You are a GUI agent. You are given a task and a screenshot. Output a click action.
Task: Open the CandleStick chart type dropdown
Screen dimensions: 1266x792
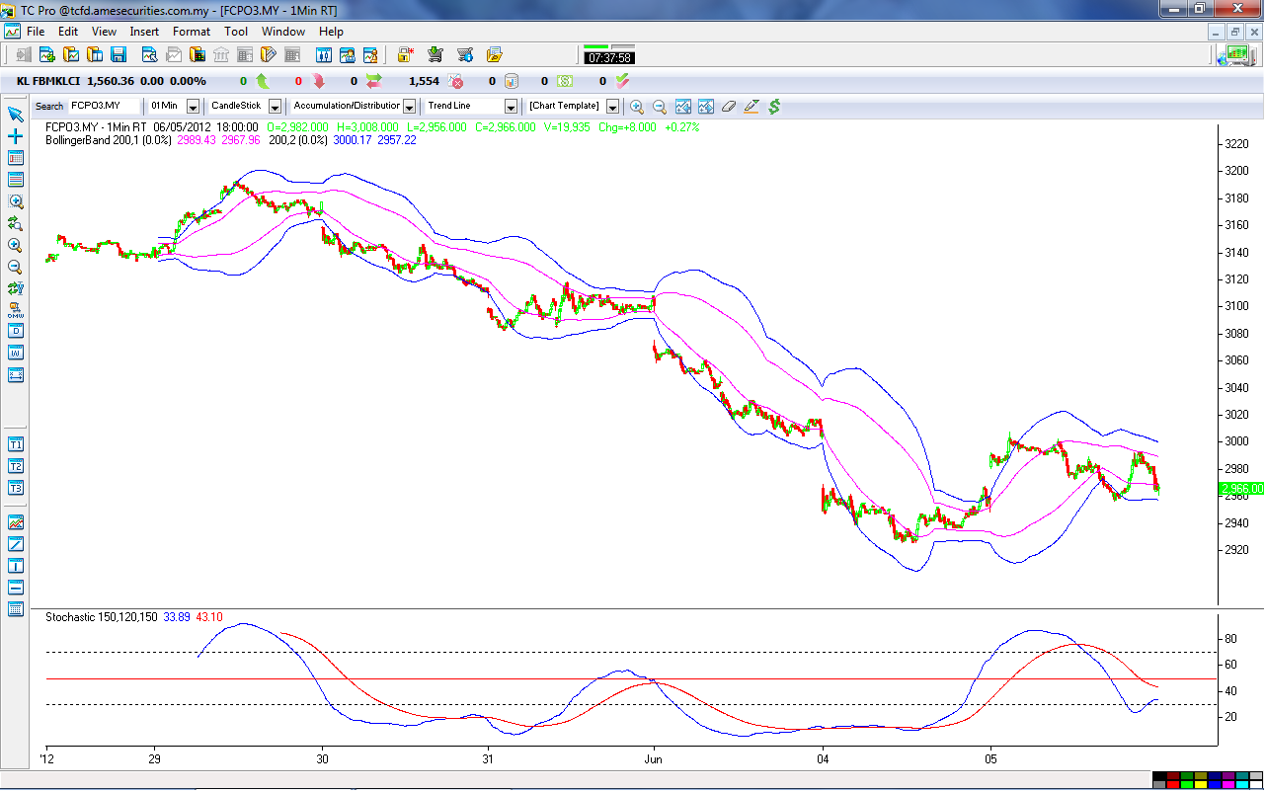point(274,106)
